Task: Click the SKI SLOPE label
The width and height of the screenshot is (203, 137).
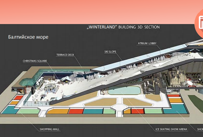Action: [110, 52]
